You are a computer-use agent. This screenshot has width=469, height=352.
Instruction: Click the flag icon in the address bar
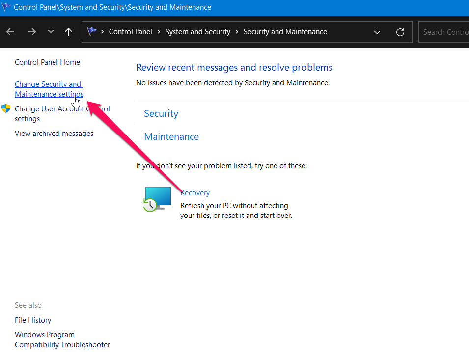click(x=91, y=31)
